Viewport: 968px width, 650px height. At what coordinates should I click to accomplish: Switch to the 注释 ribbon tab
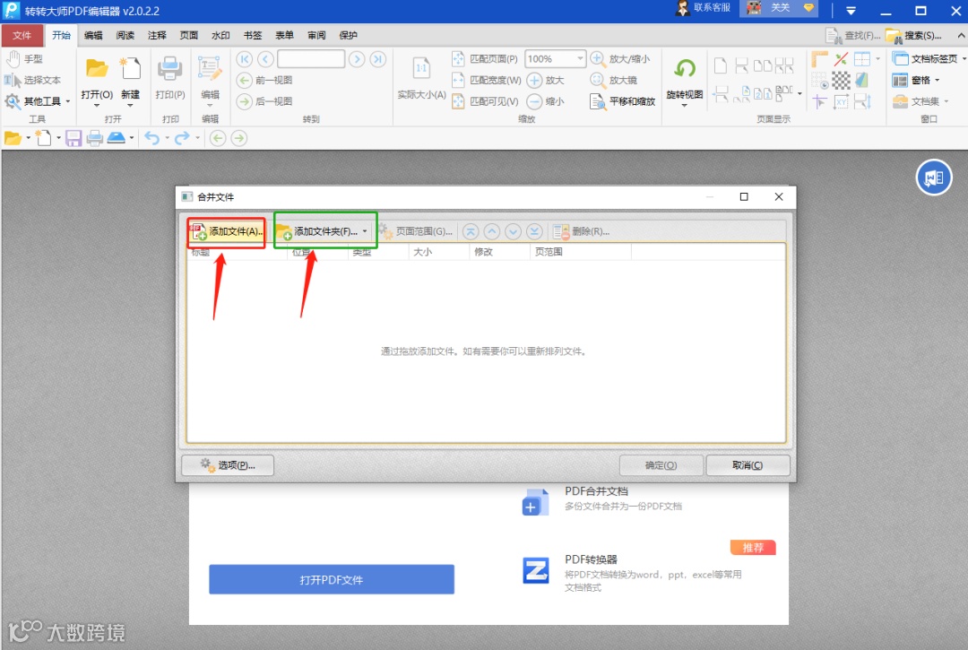tap(157, 35)
